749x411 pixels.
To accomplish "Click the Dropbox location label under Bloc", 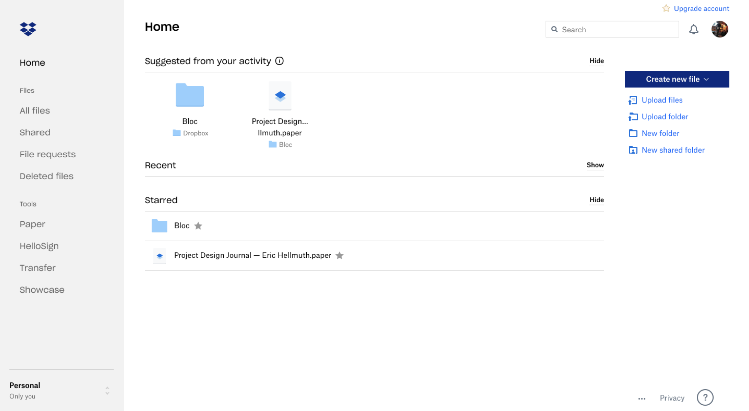I will (196, 133).
